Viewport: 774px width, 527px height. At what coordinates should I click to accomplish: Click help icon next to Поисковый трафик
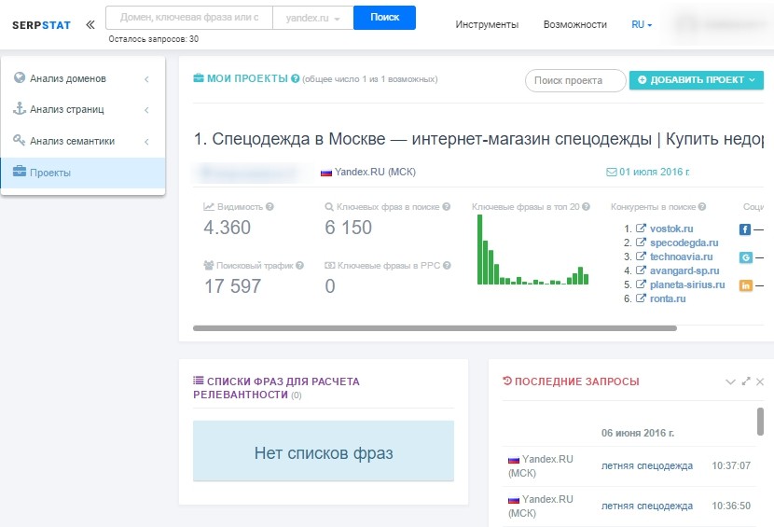click(299, 266)
